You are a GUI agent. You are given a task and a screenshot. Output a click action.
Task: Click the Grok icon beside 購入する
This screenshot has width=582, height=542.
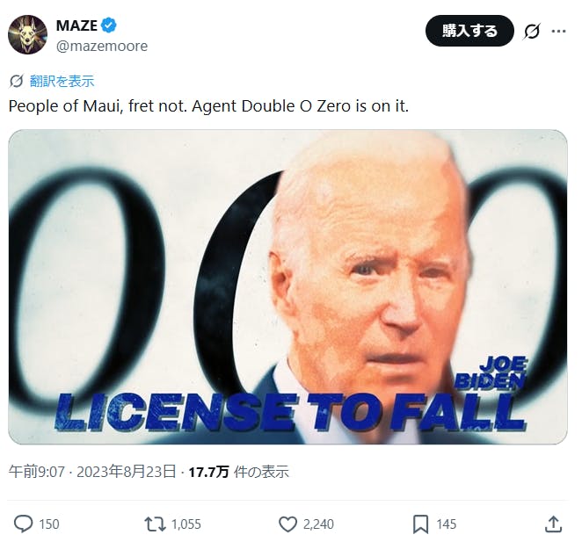pyautogui.click(x=532, y=31)
